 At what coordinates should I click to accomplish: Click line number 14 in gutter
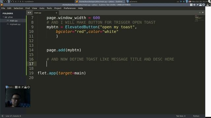(31, 50)
